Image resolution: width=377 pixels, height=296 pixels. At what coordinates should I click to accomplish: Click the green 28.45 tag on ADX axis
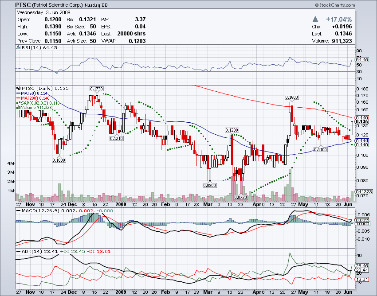(362, 265)
